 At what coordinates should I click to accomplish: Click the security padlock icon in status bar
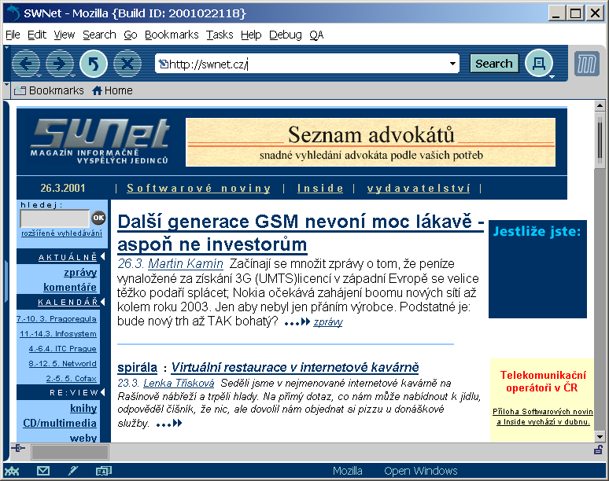point(598,450)
